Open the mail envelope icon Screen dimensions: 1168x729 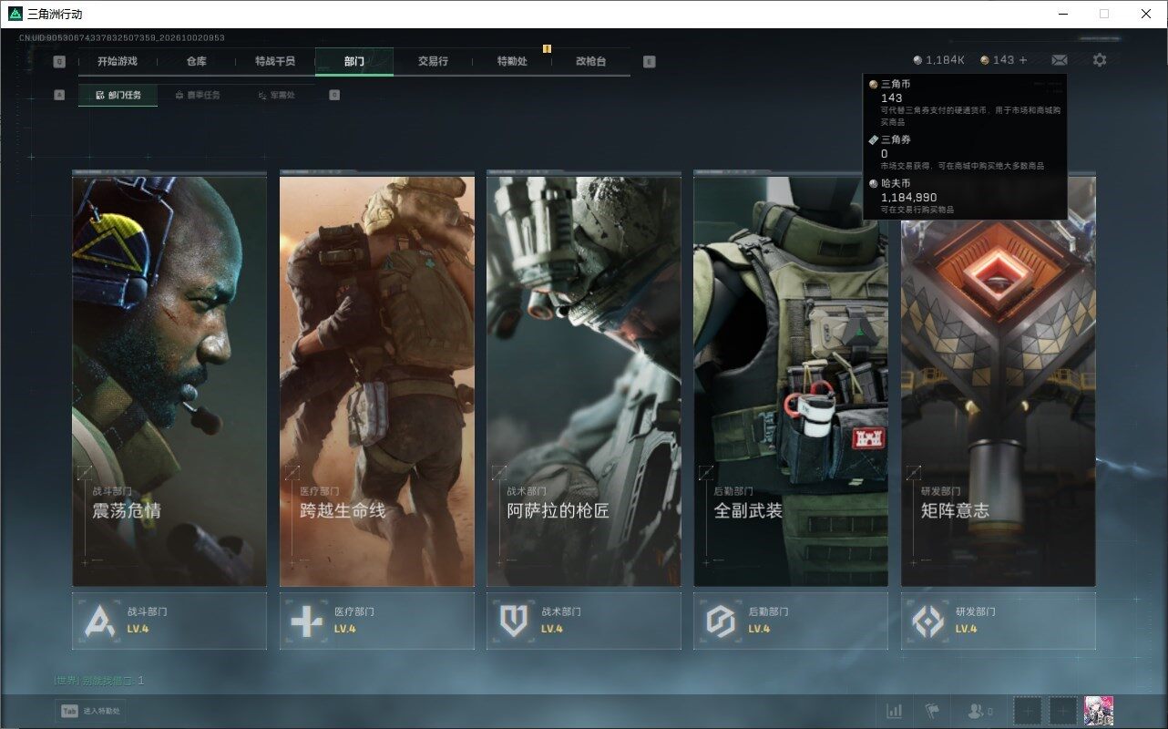point(1060,60)
